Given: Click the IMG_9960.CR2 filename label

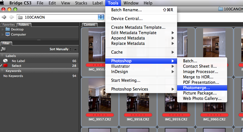Looking at the screenshot, I should (x=214, y=119).
